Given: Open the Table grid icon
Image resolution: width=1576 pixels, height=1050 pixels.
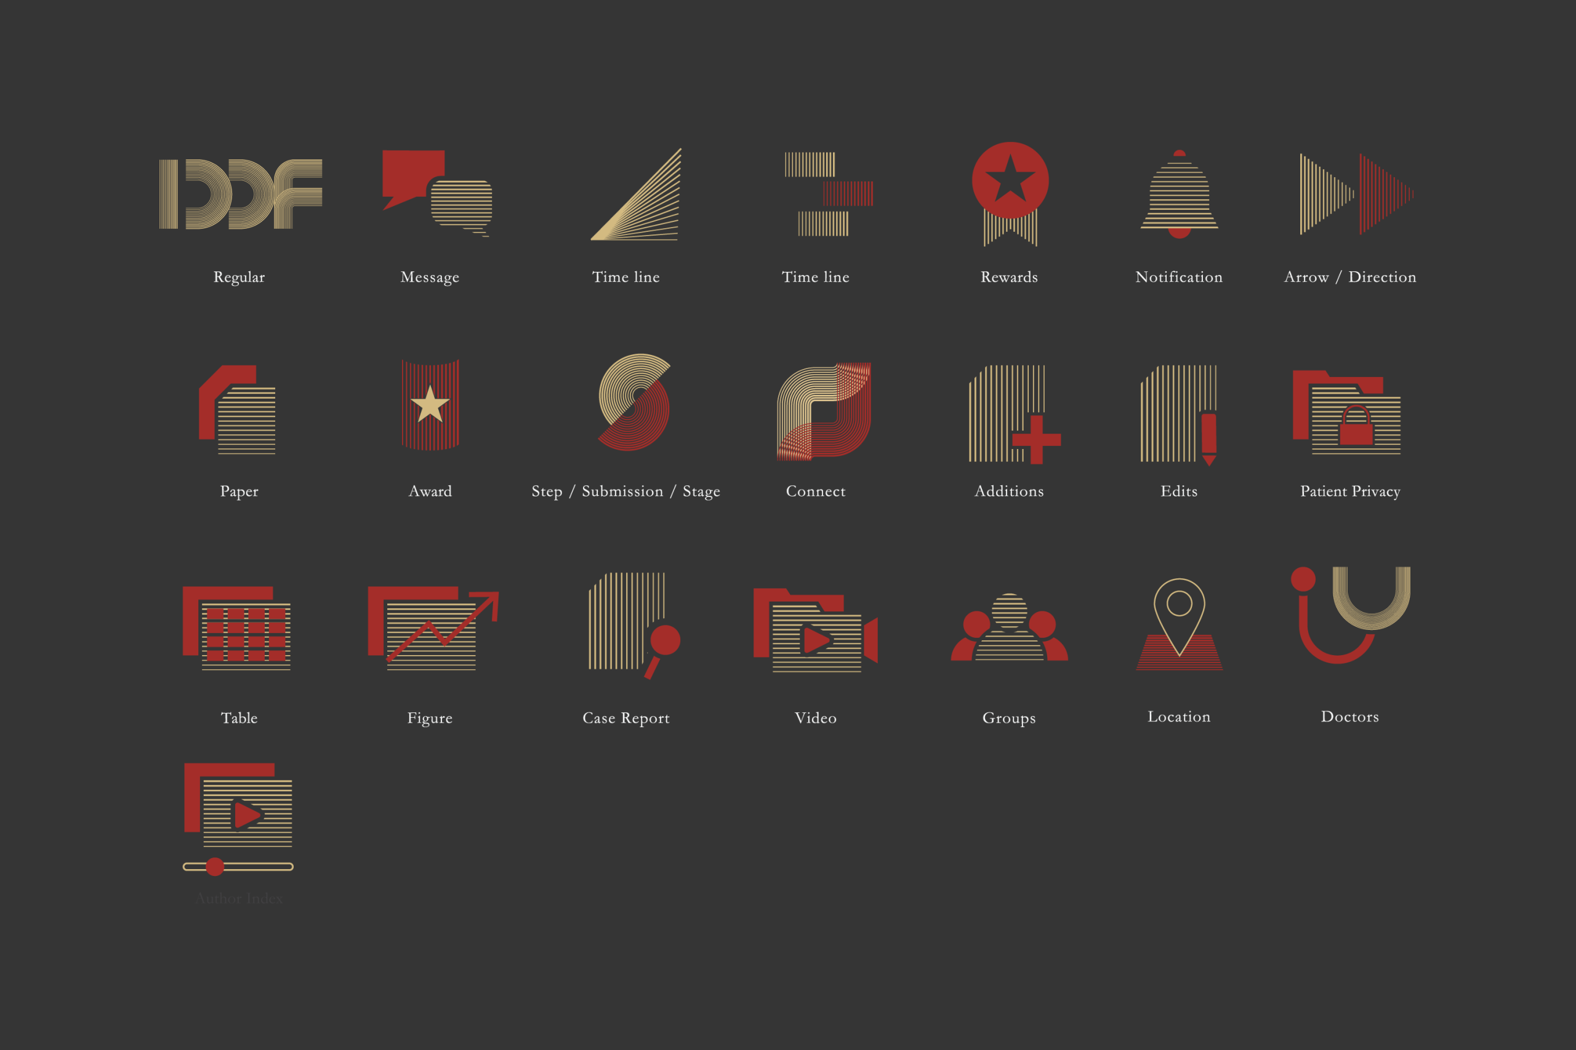Looking at the screenshot, I should pos(237,628).
